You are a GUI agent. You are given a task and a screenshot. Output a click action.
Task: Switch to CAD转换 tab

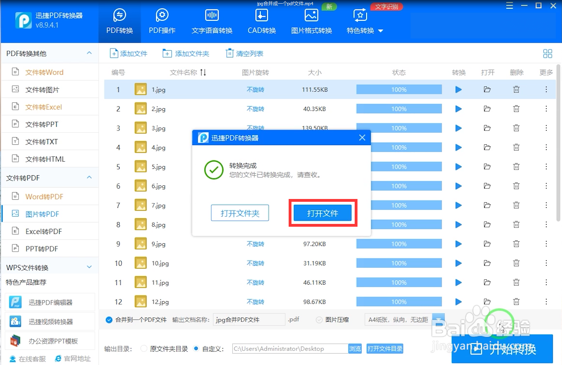click(x=262, y=22)
